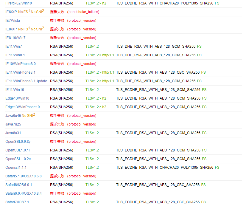Click the protocol_version error in the Java7u25 row
Screen dimensions: 246x206
pos(82,124)
